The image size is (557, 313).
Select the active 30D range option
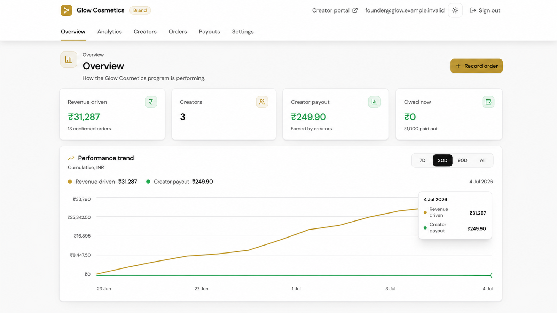[x=442, y=160]
